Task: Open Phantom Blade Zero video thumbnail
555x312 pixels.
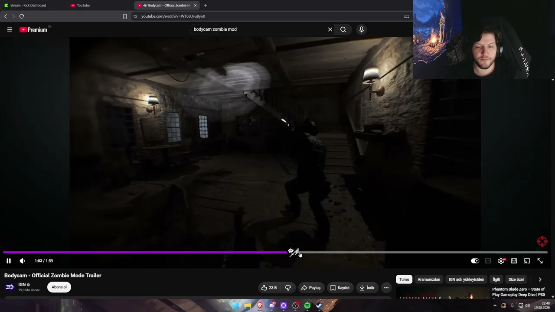Action: [x=442, y=293]
